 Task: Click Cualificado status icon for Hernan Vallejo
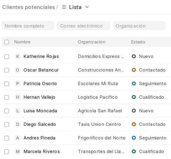coord(134,97)
